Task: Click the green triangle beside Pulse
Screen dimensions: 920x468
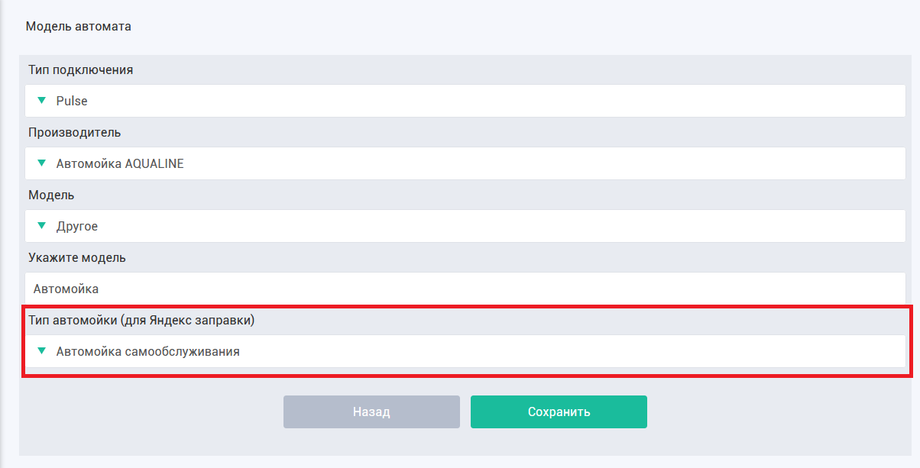Action: (x=41, y=100)
